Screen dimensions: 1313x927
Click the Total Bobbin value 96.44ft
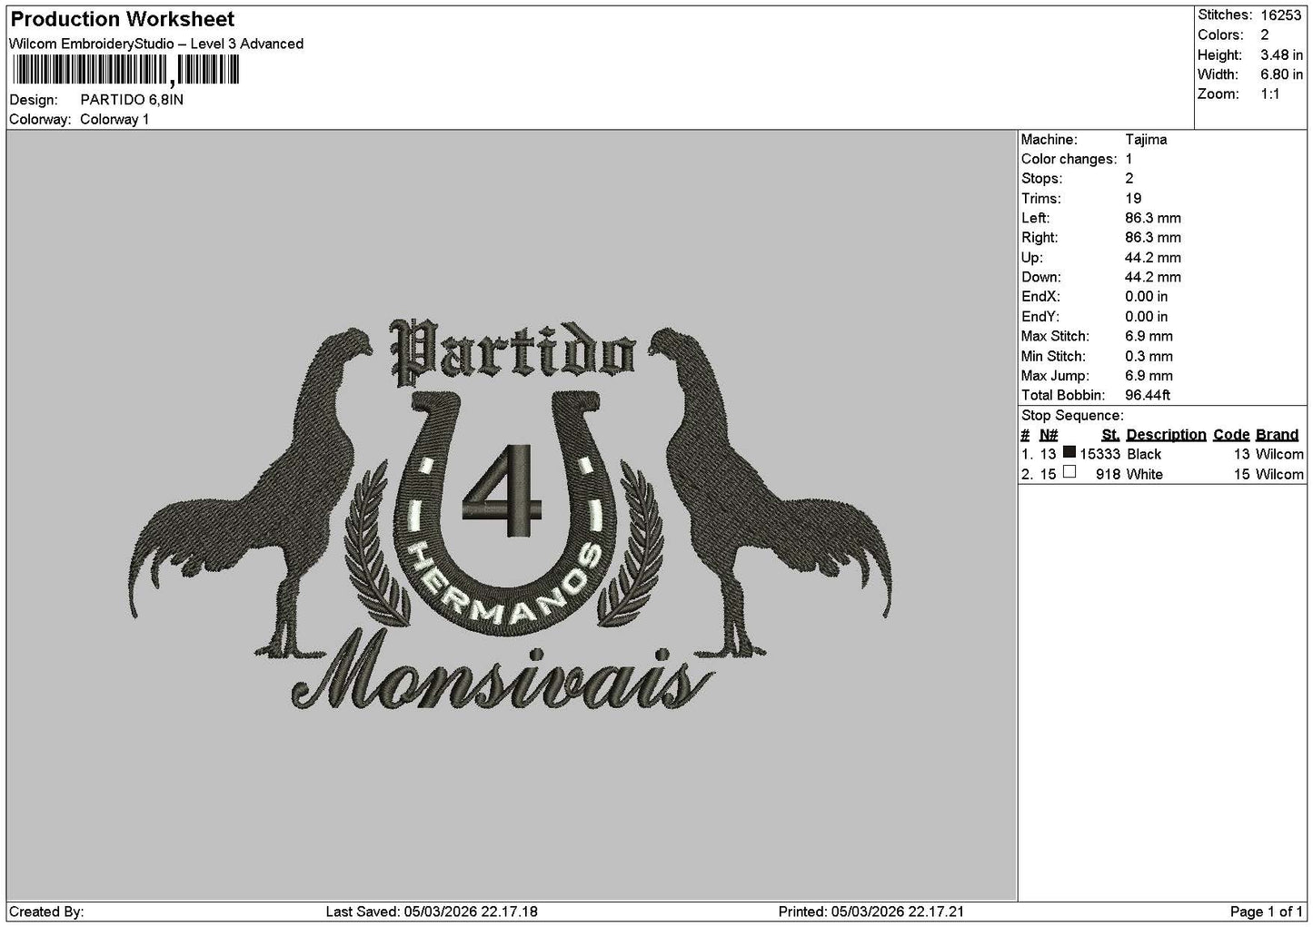(1148, 396)
